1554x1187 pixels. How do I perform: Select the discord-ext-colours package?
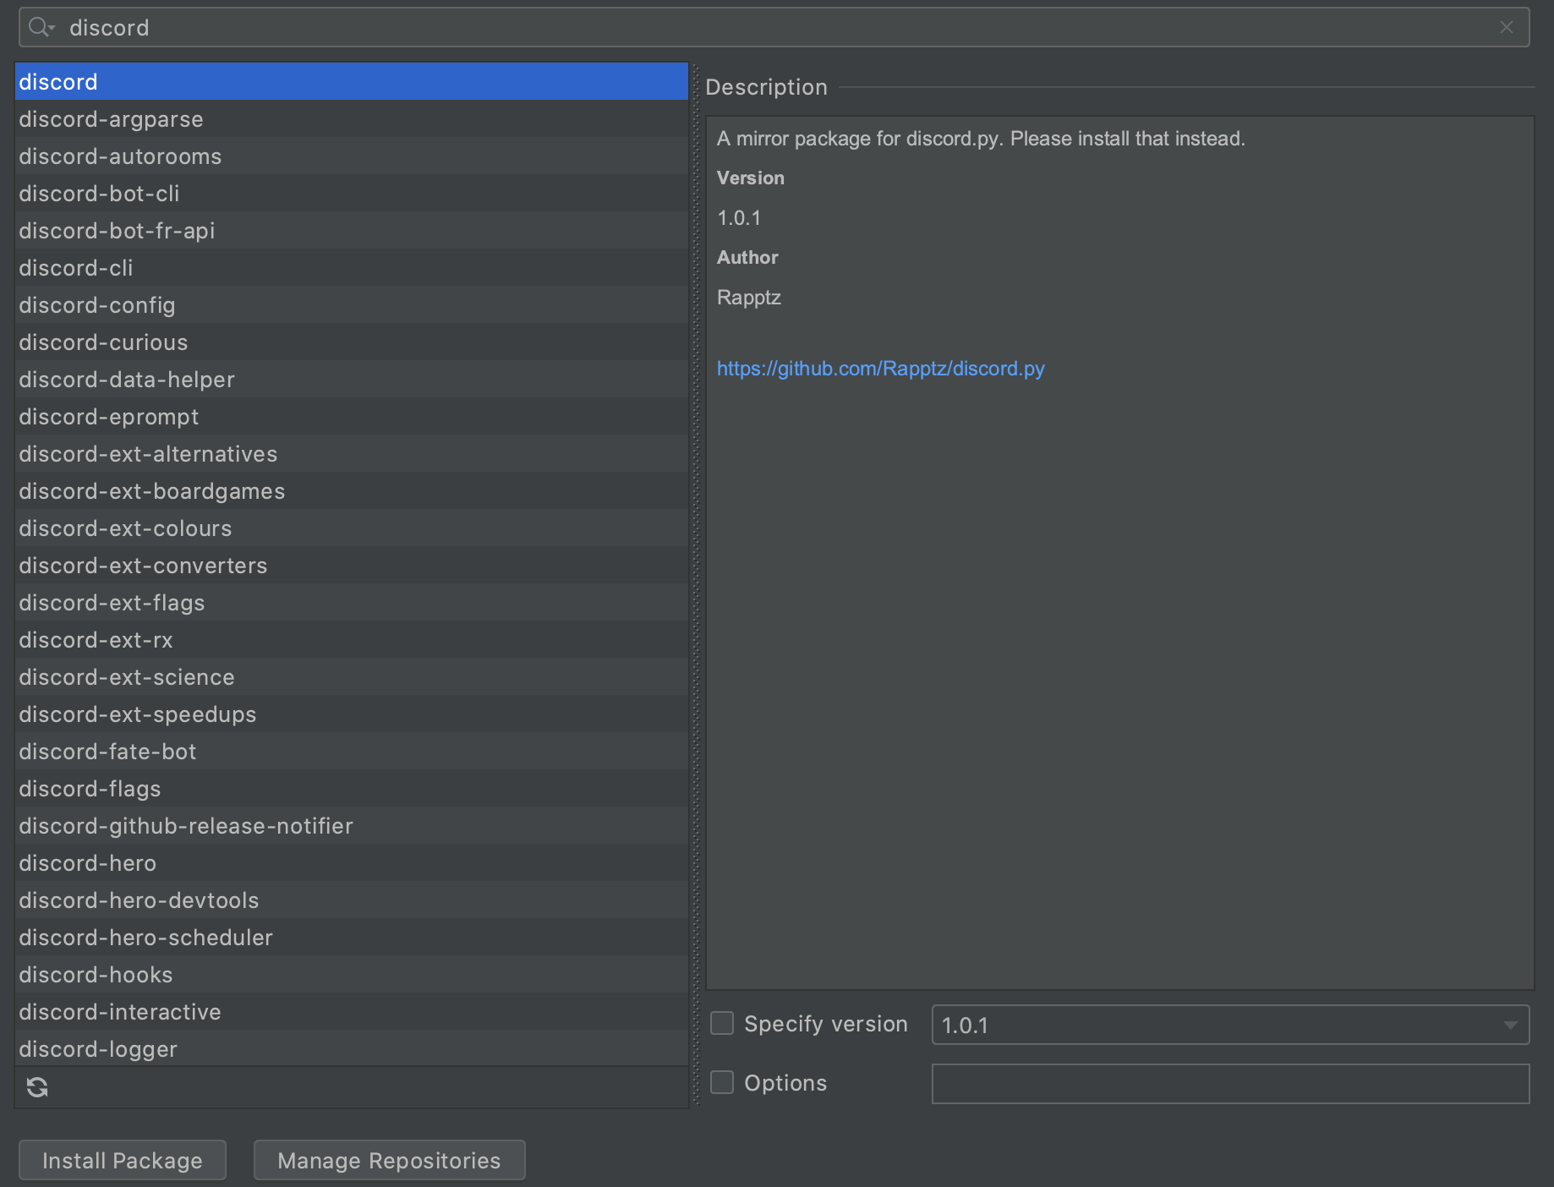[x=351, y=528]
